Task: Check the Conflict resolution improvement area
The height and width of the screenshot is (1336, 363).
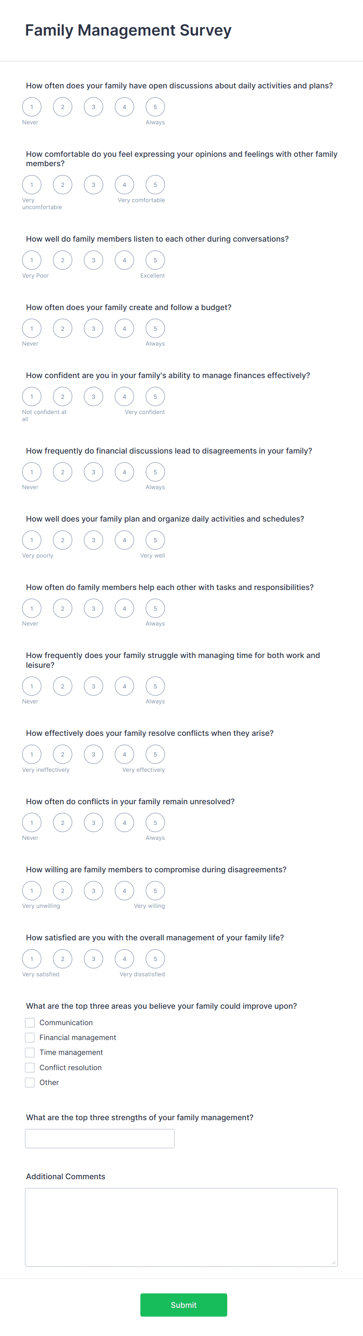Action: tap(30, 1067)
